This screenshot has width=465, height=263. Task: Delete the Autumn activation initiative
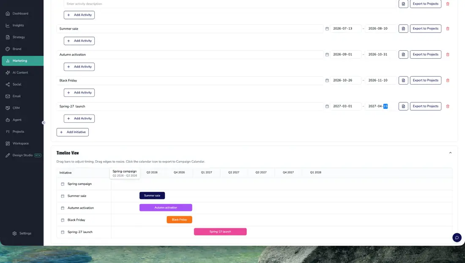[448, 55]
